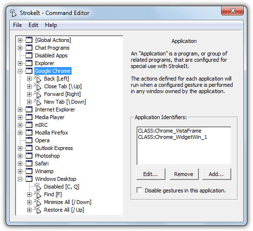Expand the Explorer tree node
This screenshot has width=253, height=231.
[20, 63]
